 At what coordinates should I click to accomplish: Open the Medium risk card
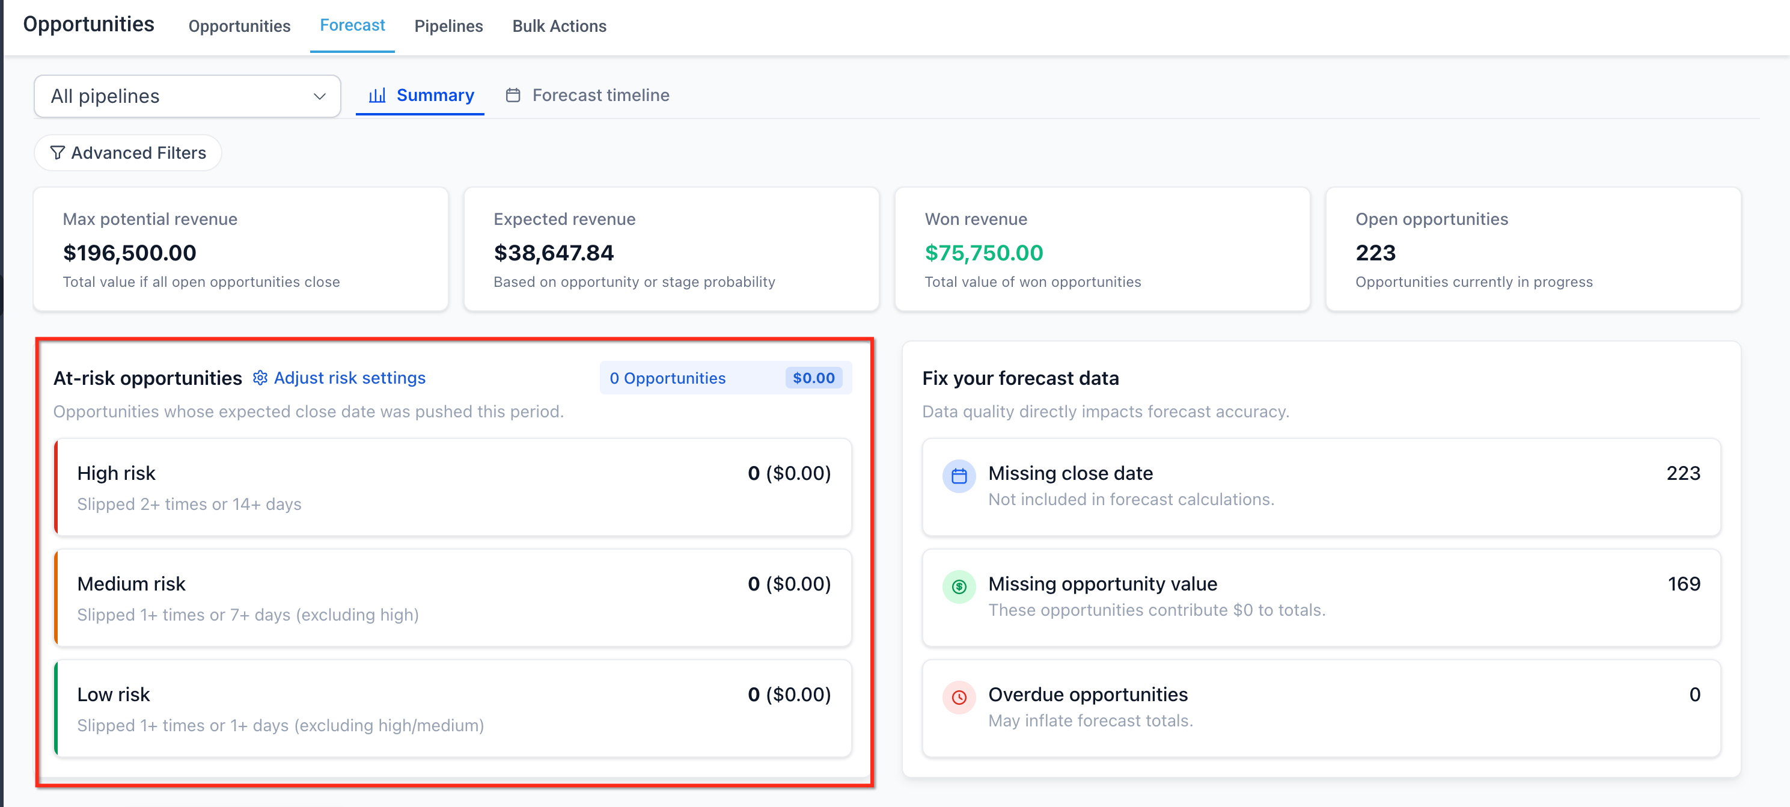pyautogui.click(x=453, y=597)
